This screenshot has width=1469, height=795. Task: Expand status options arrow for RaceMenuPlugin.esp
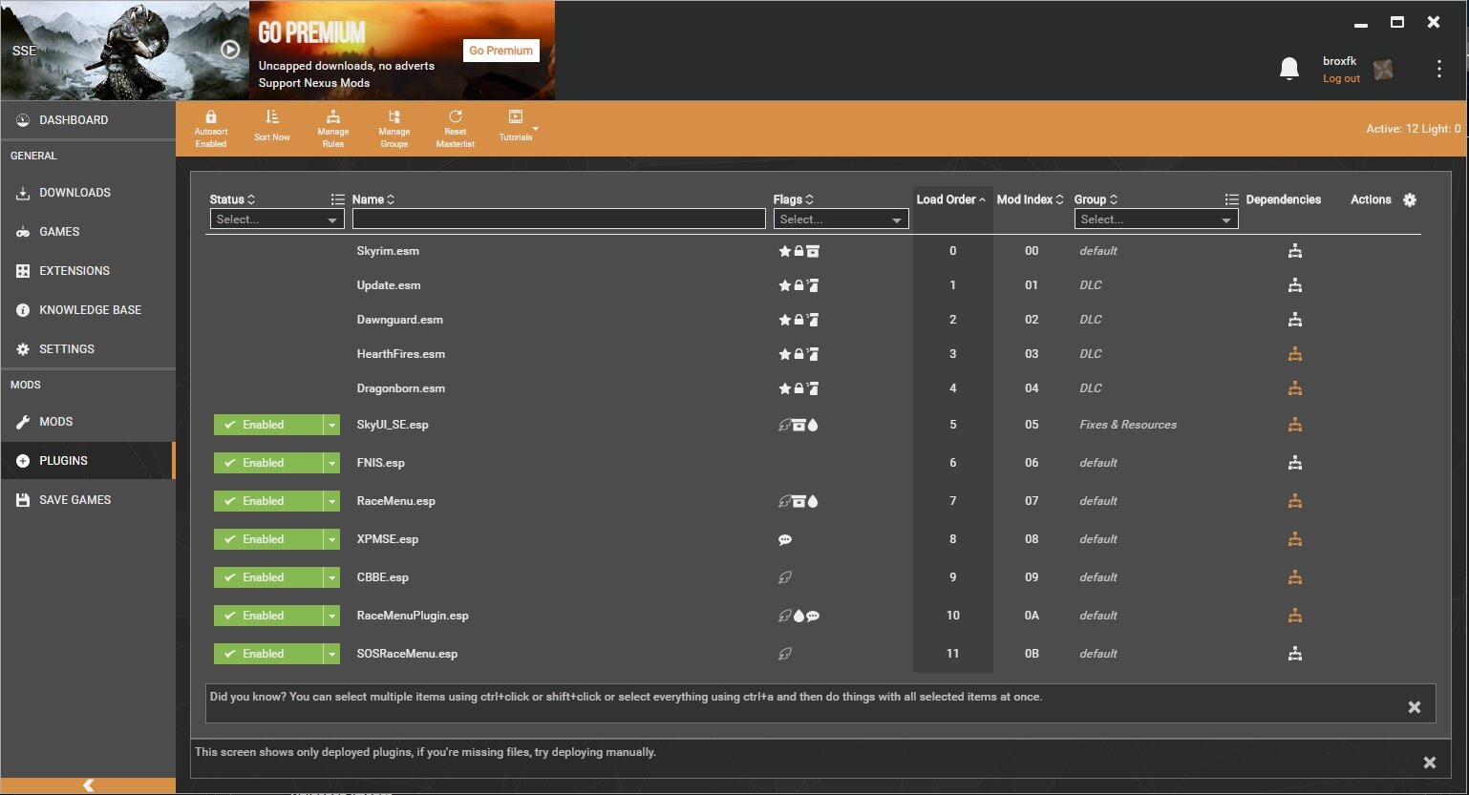click(331, 616)
